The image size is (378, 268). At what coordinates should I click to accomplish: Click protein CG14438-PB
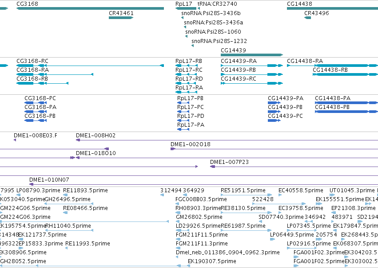click(x=346, y=112)
